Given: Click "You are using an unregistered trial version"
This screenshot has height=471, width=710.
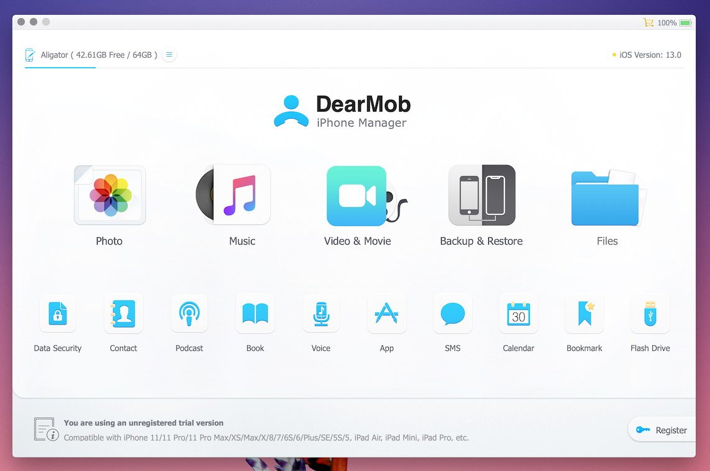Looking at the screenshot, I should point(143,423).
